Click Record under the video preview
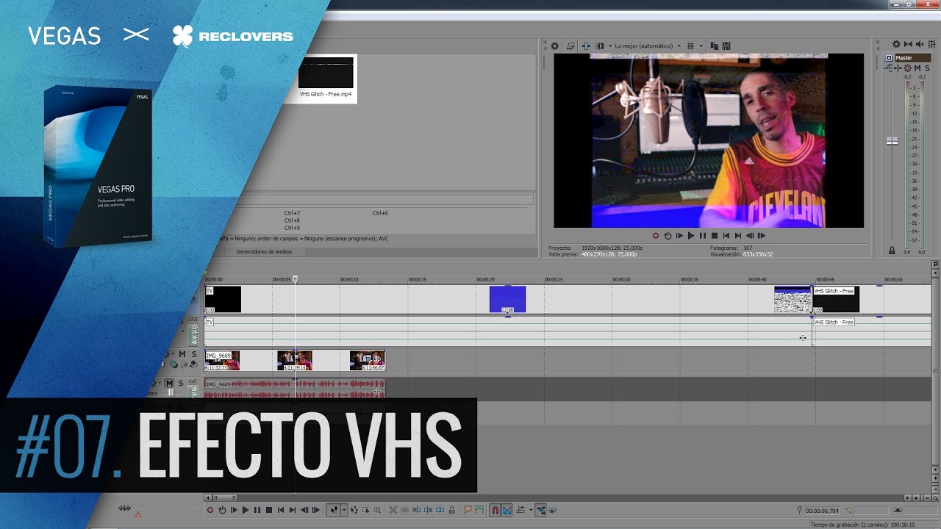The width and height of the screenshot is (941, 529). tap(656, 235)
